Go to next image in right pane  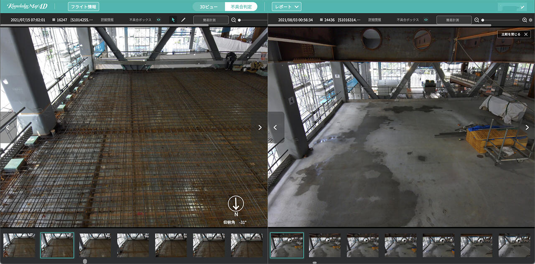coord(527,128)
